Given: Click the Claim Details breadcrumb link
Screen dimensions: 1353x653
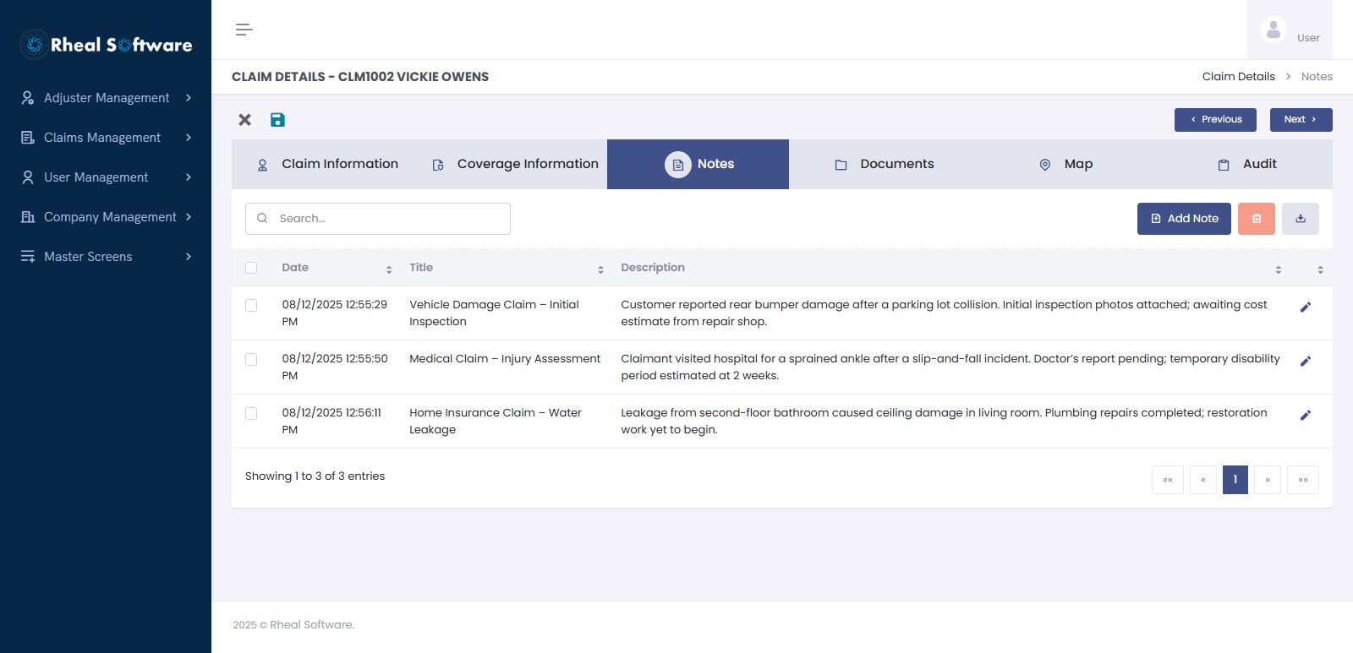Looking at the screenshot, I should pyautogui.click(x=1239, y=76).
